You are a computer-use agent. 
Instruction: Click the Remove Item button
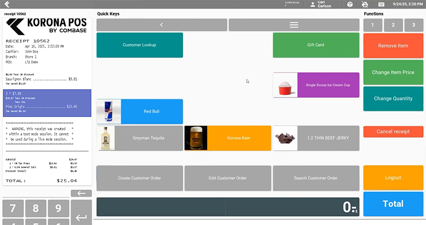(x=393, y=46)
